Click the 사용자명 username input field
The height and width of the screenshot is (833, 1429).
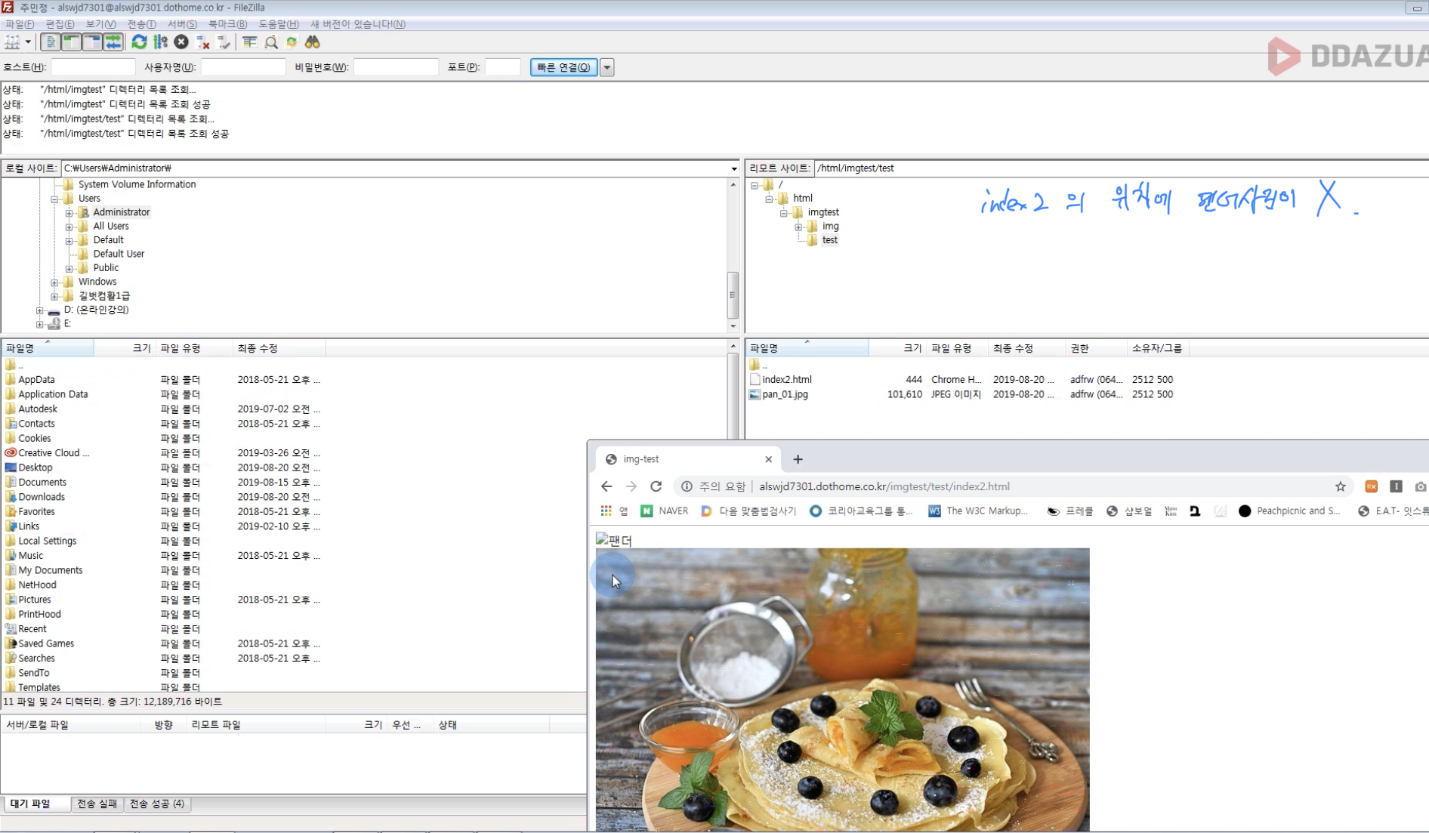pos(243,67)
